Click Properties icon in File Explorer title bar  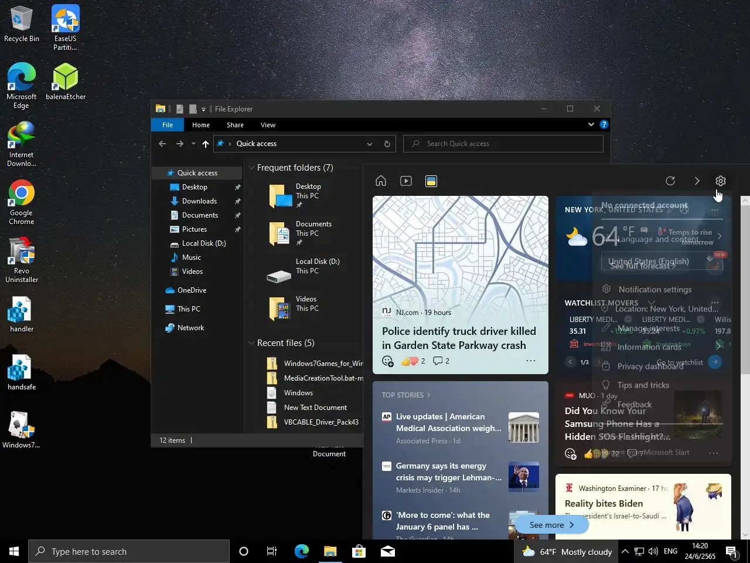click(x=180, y=109)
